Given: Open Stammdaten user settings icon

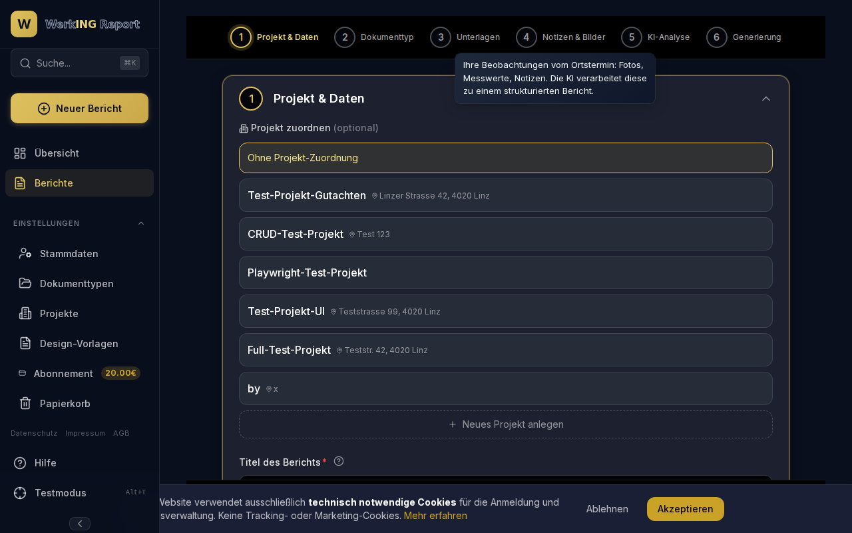Looking at the screenshot, I should [x=25, y=253].
